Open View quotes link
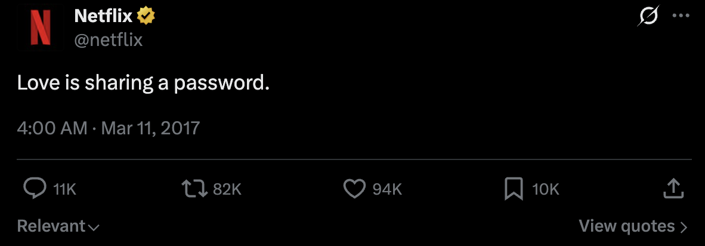This screenshot has height=246, width=705. click(x=633, y=226)
